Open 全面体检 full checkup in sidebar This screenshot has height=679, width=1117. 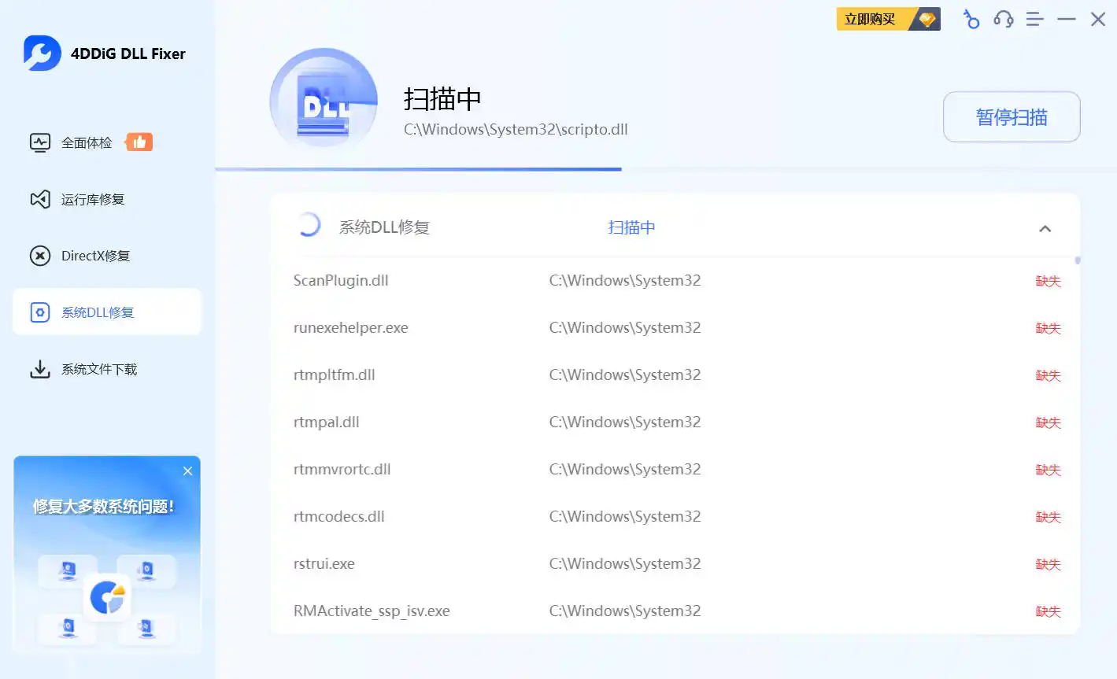107,142
